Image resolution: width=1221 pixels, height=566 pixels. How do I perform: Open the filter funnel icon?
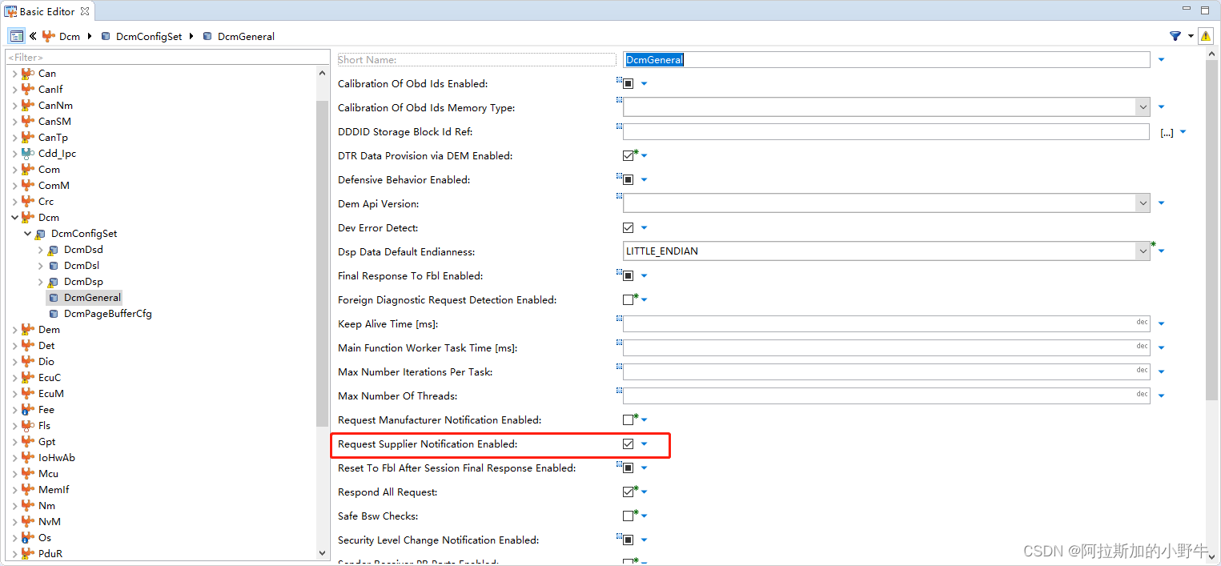click(x=1175, y=36)
